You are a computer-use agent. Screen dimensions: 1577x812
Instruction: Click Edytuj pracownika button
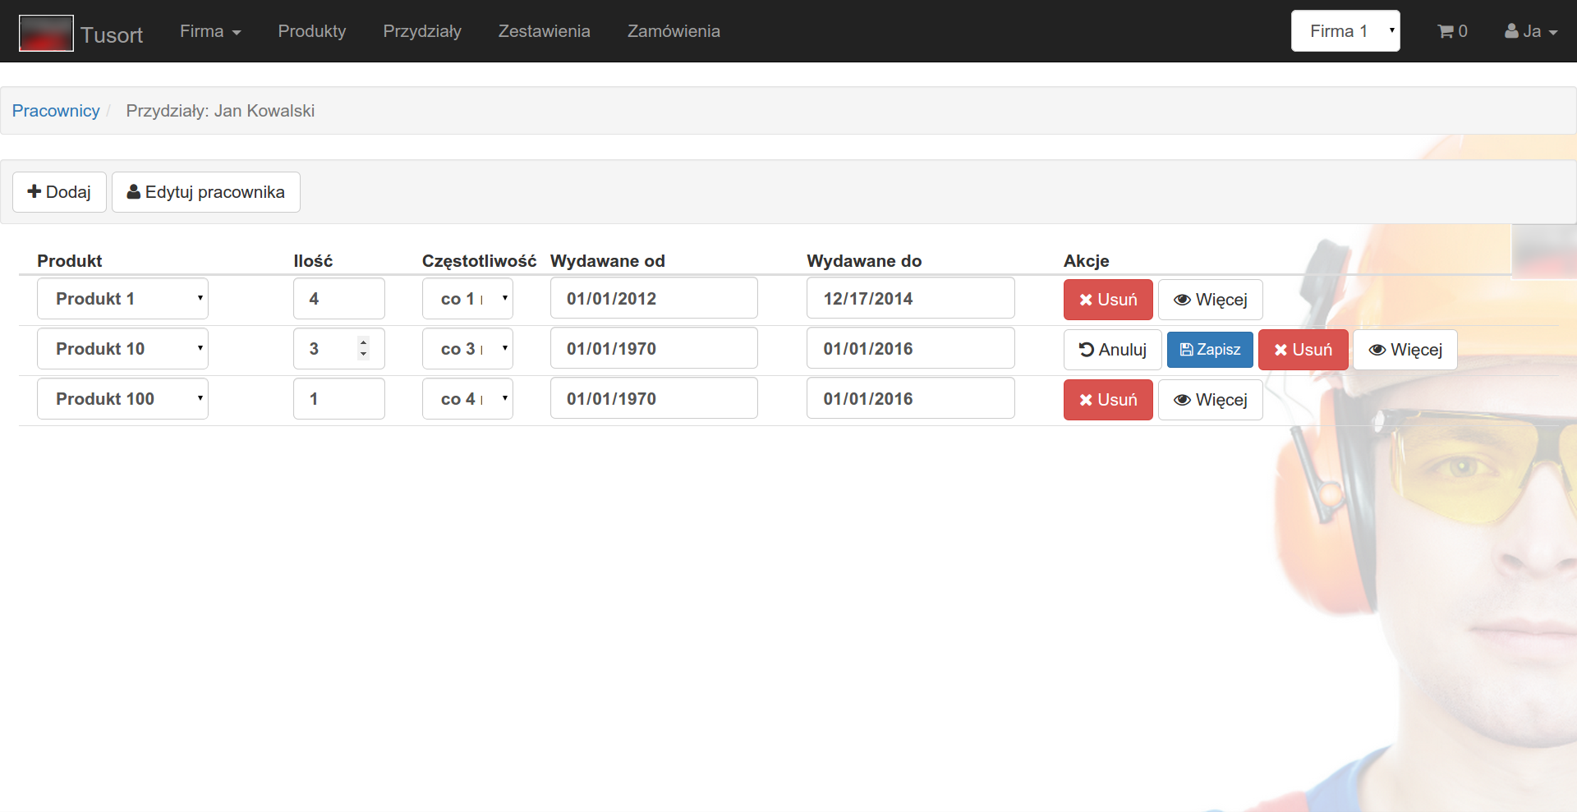pyautogui.click(x=205, y=192)
